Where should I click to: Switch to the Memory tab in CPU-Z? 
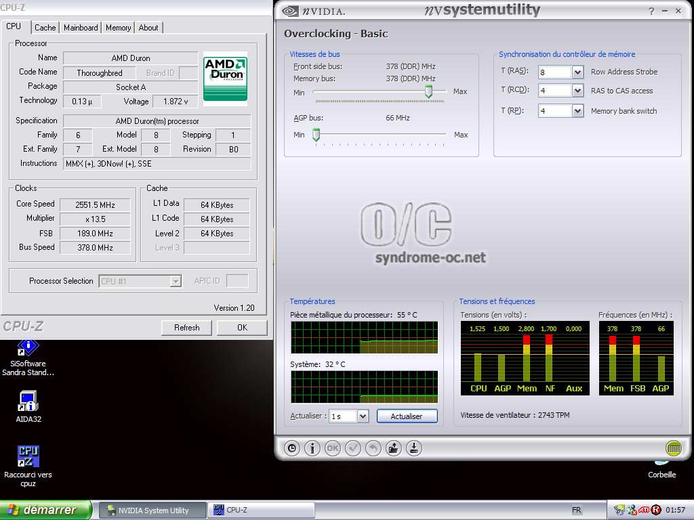[118, 27]
